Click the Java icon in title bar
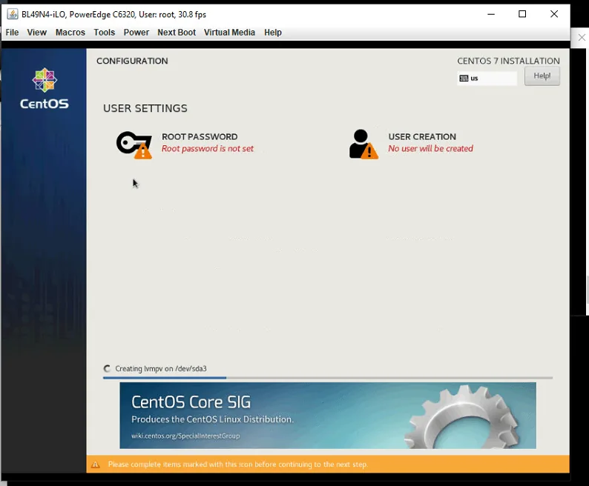 click(13, 14)
